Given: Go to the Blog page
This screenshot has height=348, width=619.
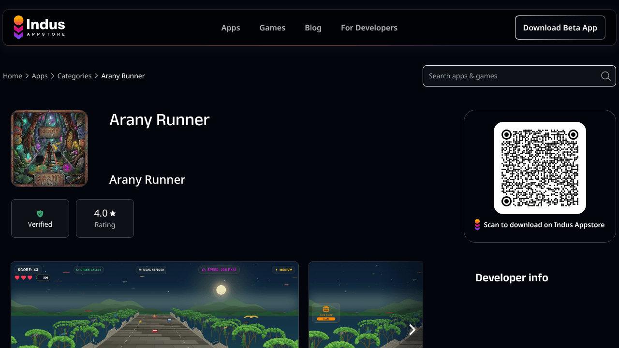Looking at the screenshot, I should coord(313,28).
